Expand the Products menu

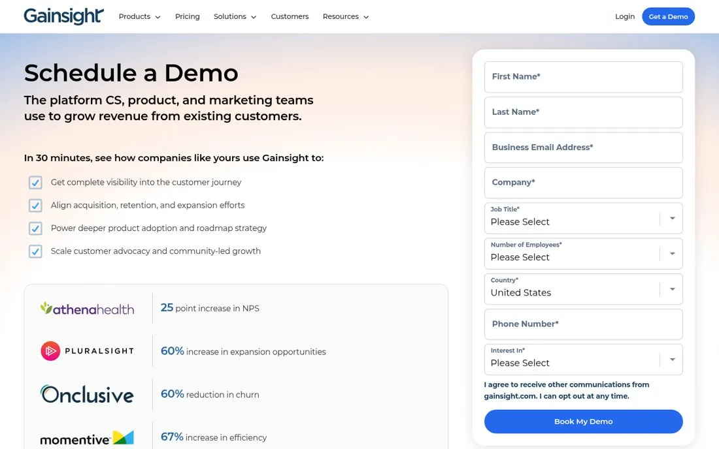coord(139,16)
